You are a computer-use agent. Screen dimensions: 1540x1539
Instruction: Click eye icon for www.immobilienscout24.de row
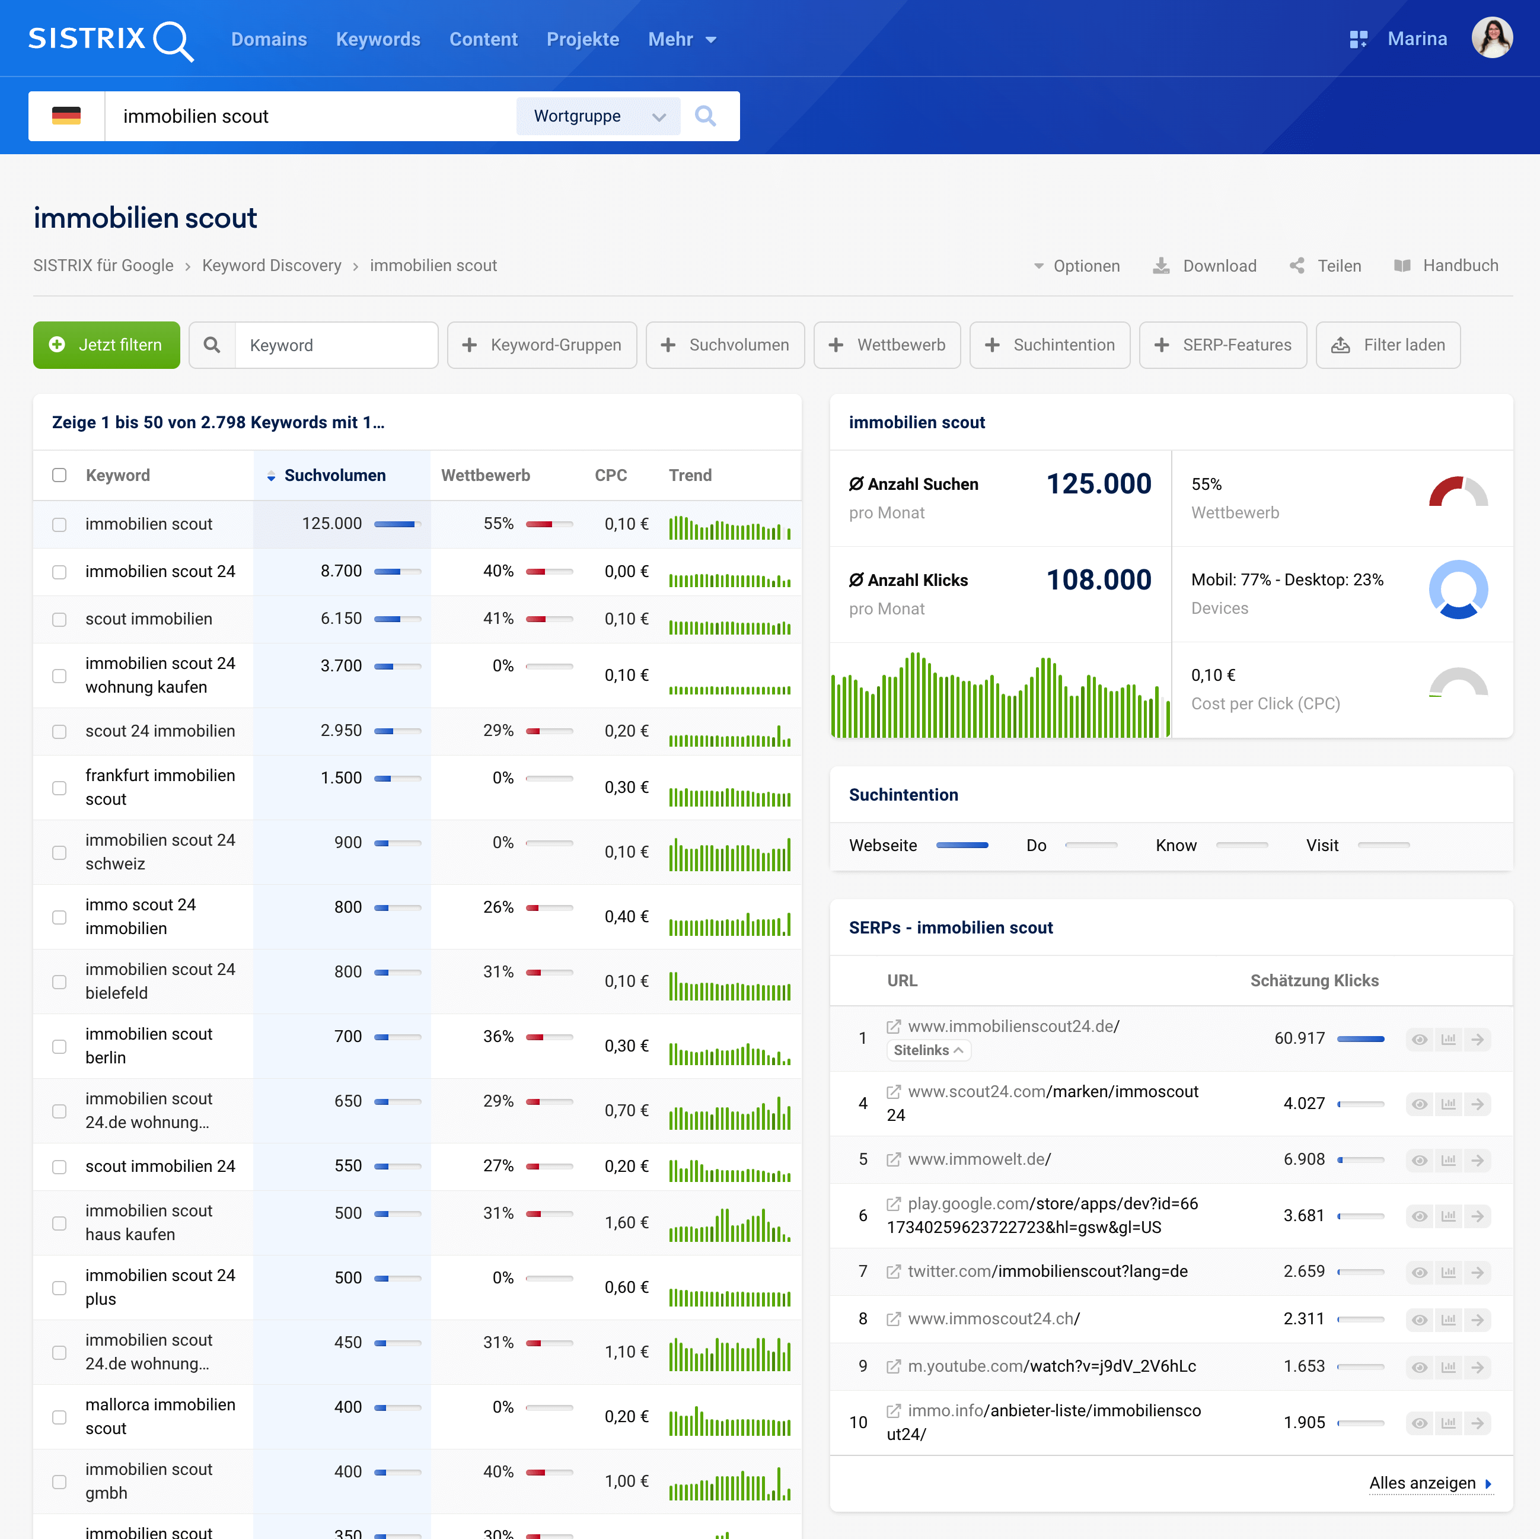point(1419,1039)
